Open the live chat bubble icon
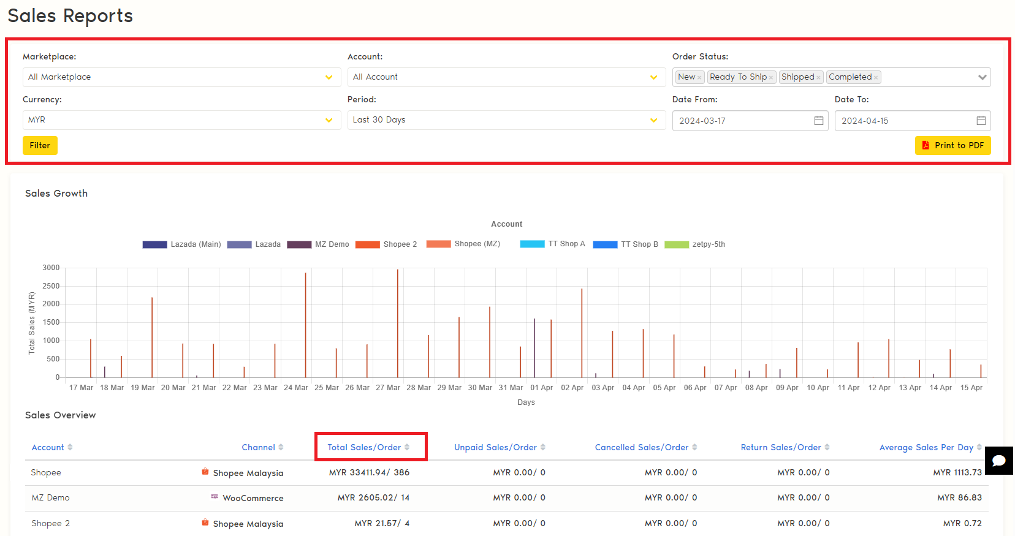 tap(998, 461)
